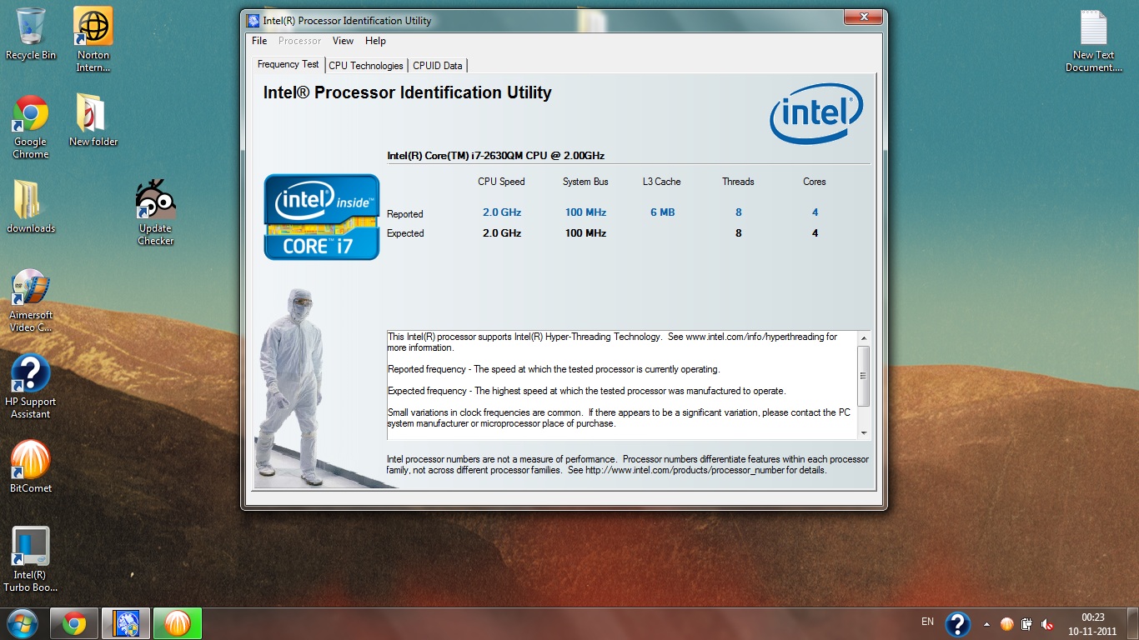Select the BitComet desktop shortcut
The image size is (1139, 640).
point(31,466)
